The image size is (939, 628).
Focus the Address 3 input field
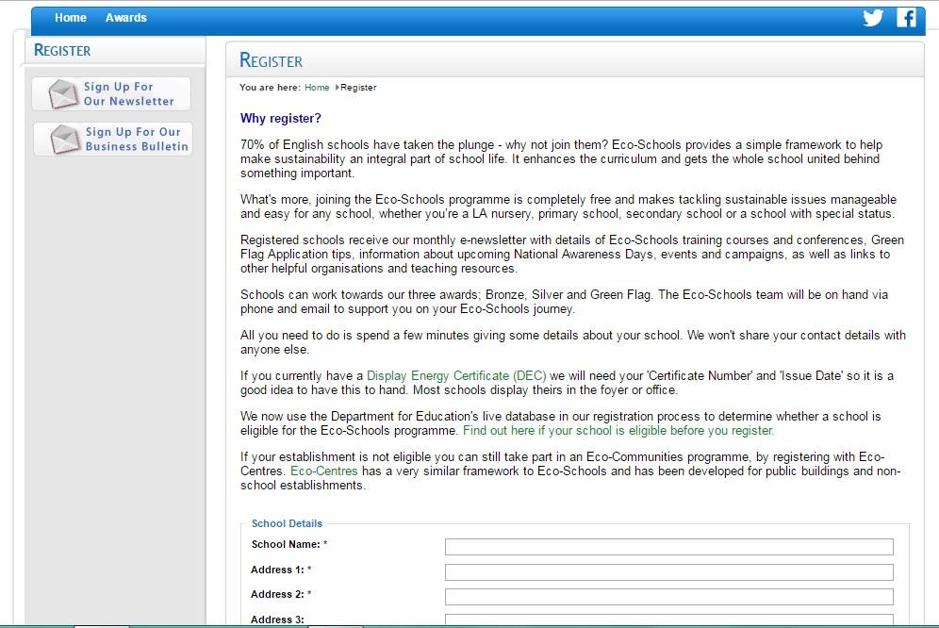tap(669, 620)
